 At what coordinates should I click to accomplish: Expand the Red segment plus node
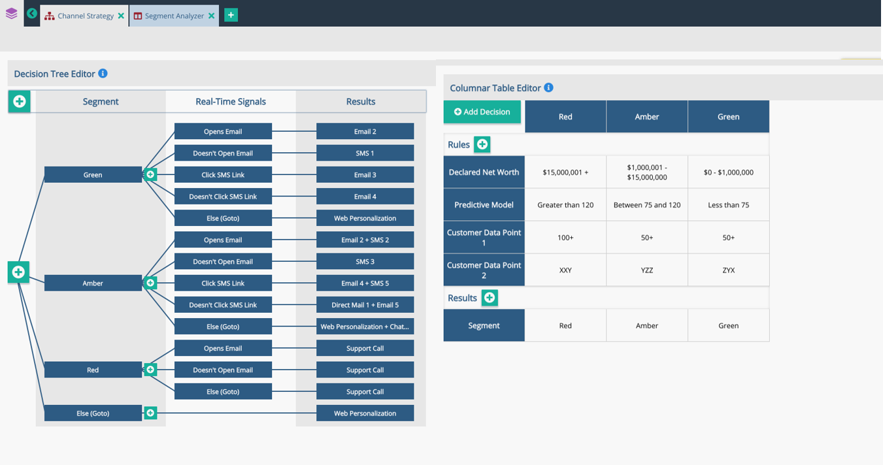150,370
